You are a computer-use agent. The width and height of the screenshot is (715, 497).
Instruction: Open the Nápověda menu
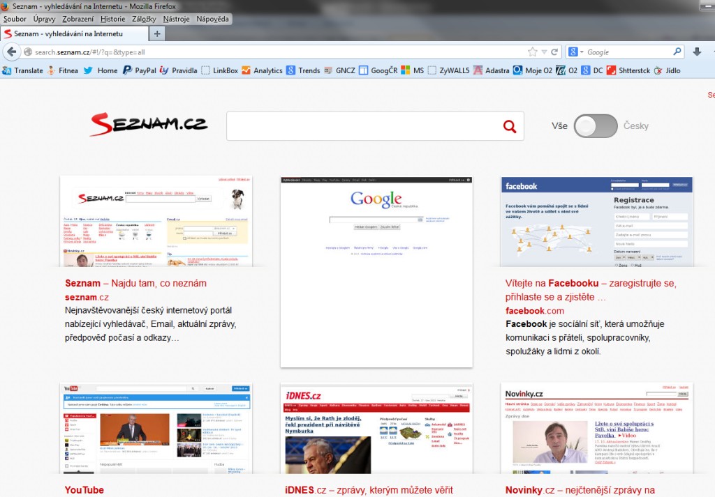click(x=212, y=19)
